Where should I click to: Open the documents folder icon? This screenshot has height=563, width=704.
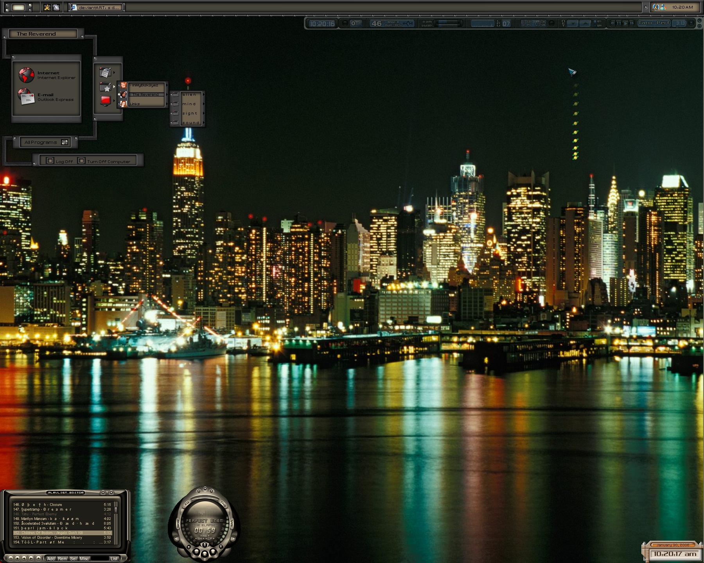coord(105,72)
